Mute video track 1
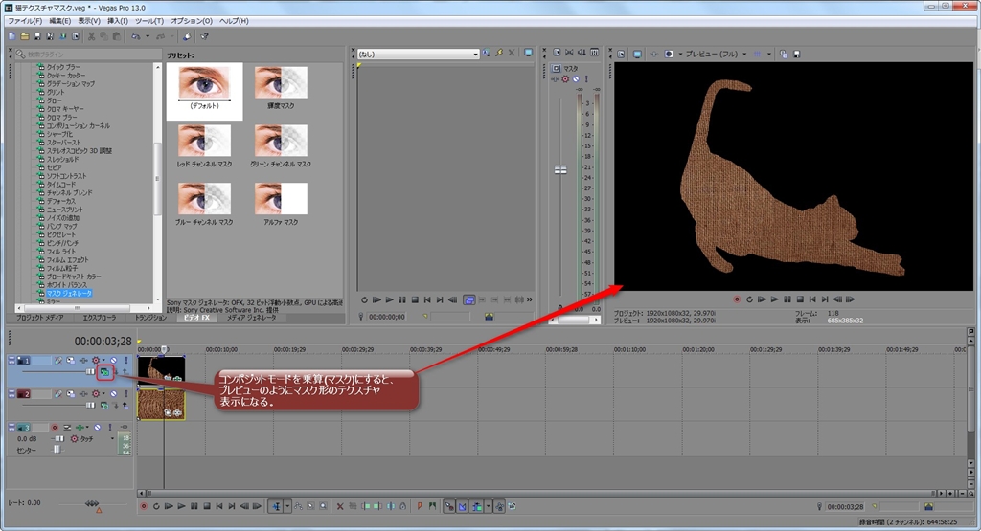This screenshot has width=981, height=531. tap(111, 360)
